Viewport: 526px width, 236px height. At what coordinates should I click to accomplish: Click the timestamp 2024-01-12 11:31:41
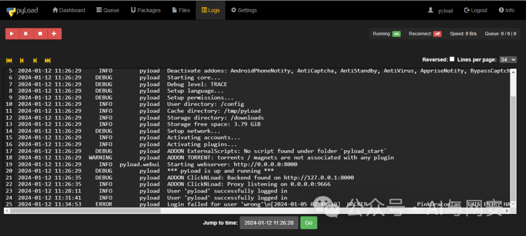tap(49, 198)
